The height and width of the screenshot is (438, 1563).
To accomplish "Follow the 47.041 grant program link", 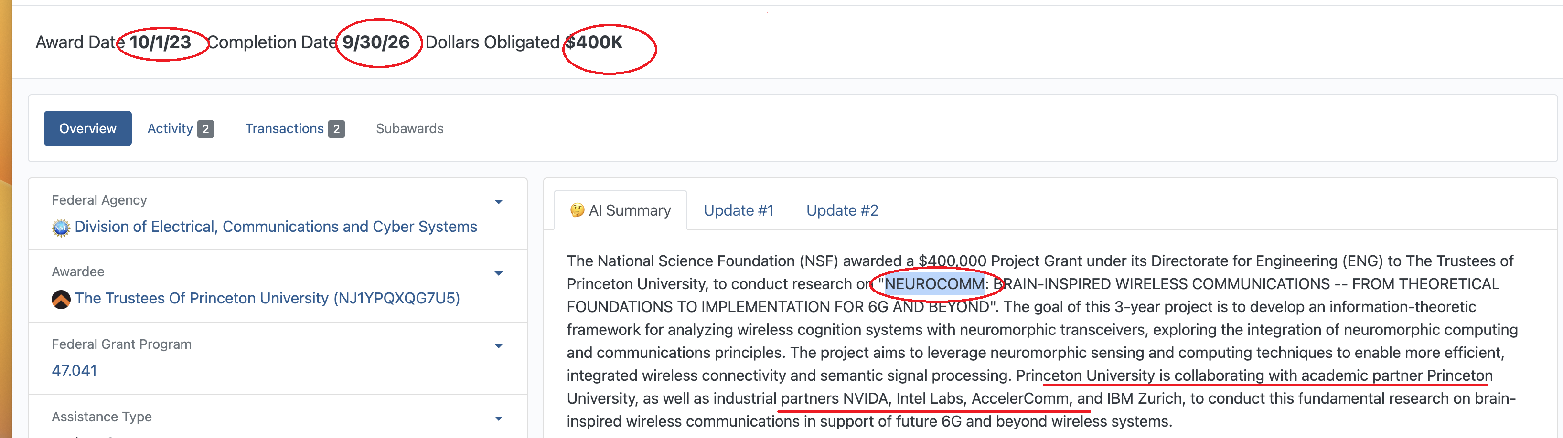I will (x=74, y=371).
